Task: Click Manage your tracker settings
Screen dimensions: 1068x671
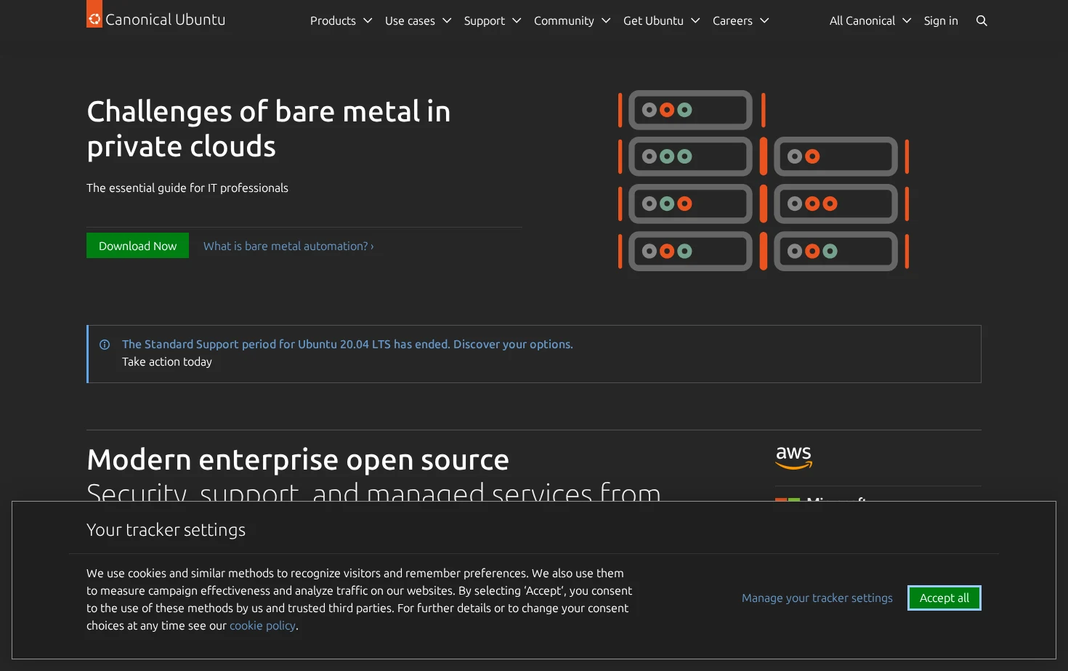Action: point(817,598)
